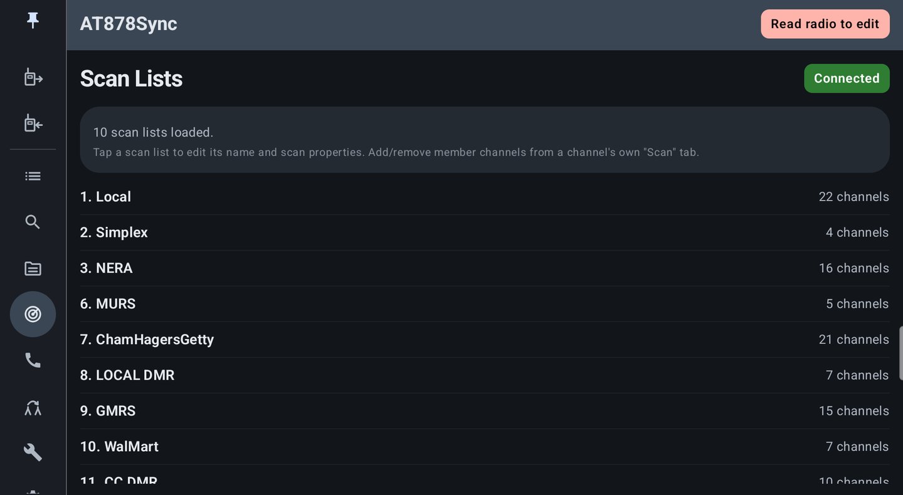Screen dimensions: 903x495
Task: Click the green Connected status badge
Action: 847,78
